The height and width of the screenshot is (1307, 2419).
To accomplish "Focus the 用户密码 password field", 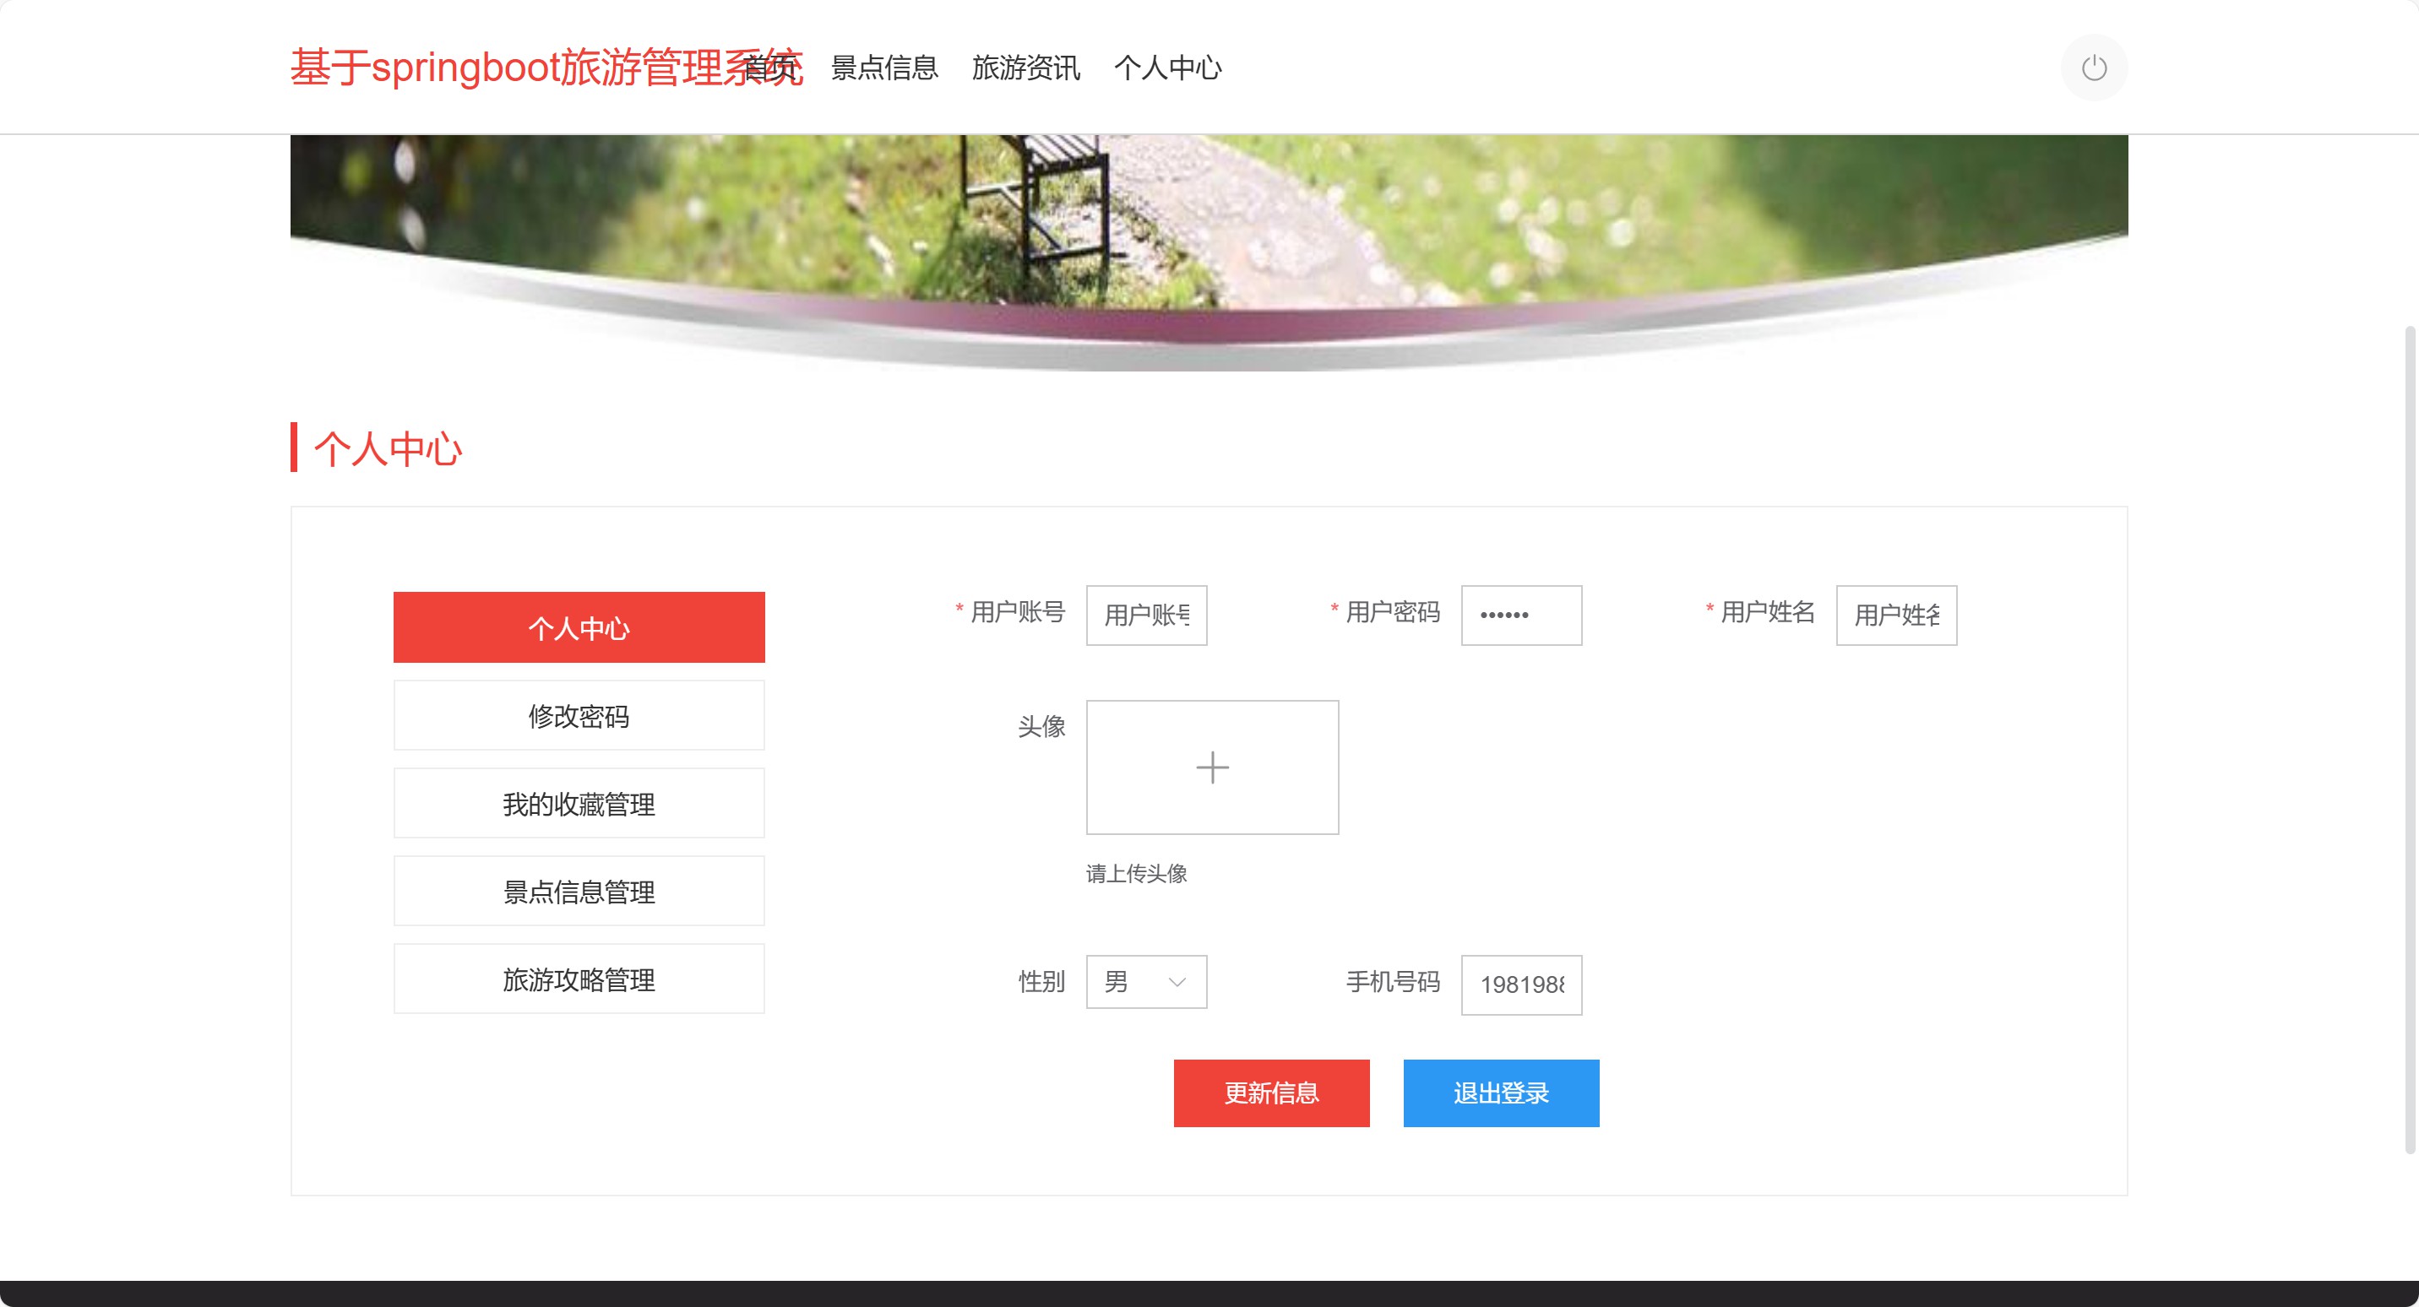I will point(1520,615).
